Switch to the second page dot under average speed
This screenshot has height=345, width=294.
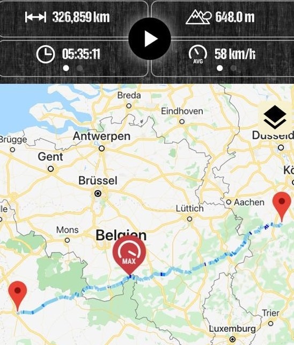[233, 68]
